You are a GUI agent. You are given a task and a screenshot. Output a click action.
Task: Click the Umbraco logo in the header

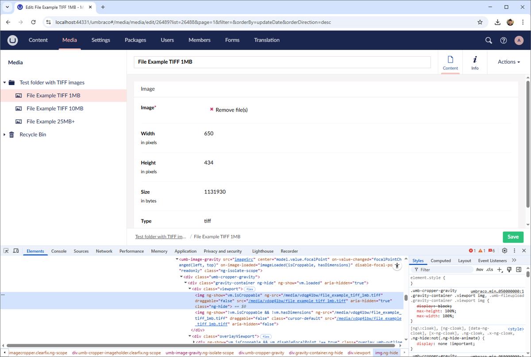pyautogui.click(x=12, y=40)
